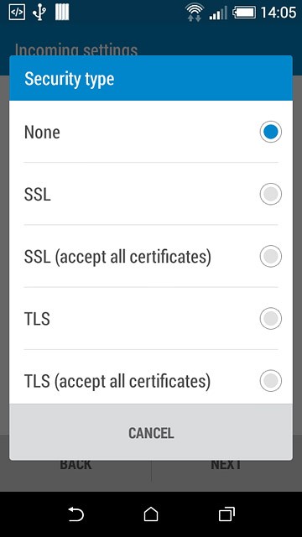
Task: Tap the mobile signal strength icon
Action: coord(218,13)
